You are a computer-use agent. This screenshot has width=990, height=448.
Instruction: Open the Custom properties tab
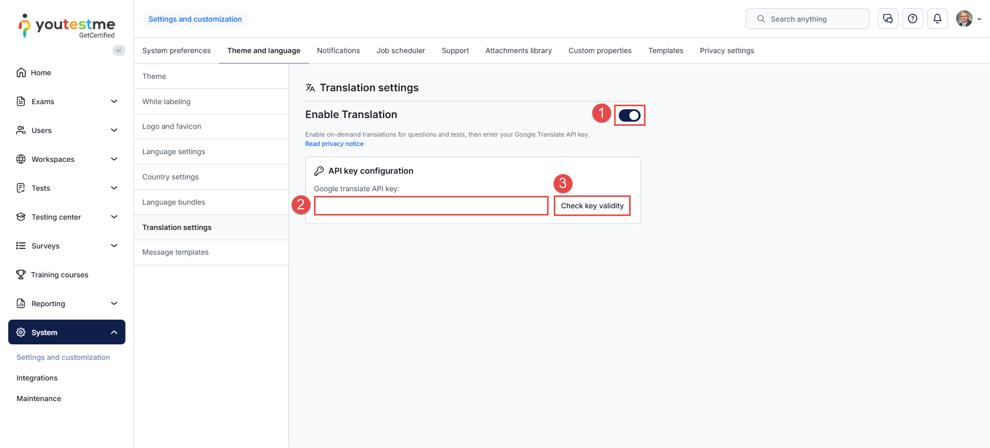[600, 51]
